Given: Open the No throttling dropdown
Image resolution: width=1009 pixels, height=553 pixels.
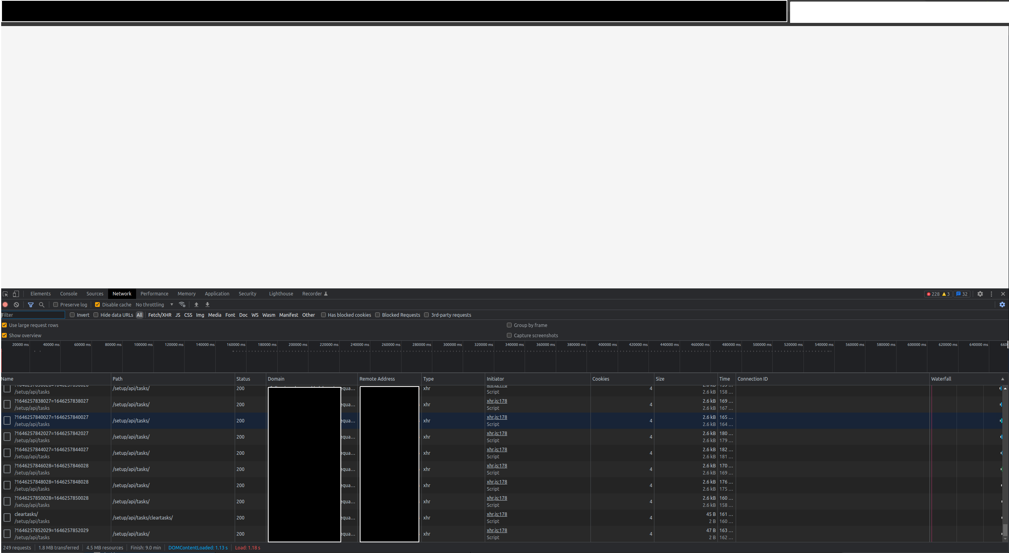Looking at the screenshot, I should 154,305.
